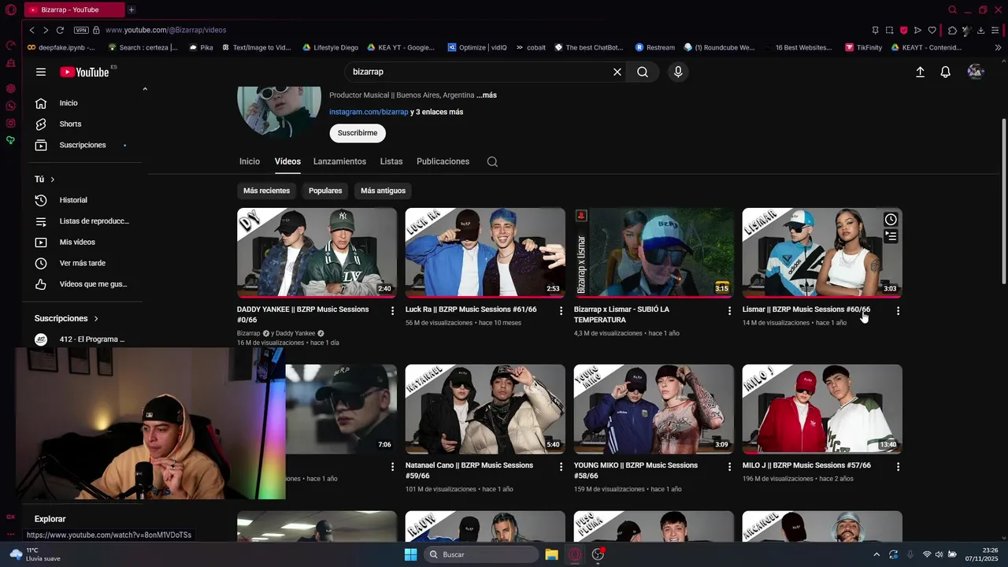This screenshot has width=1008, height=567.
Task: Open options menu for DADDY YANKEE video
Action: 392,311
